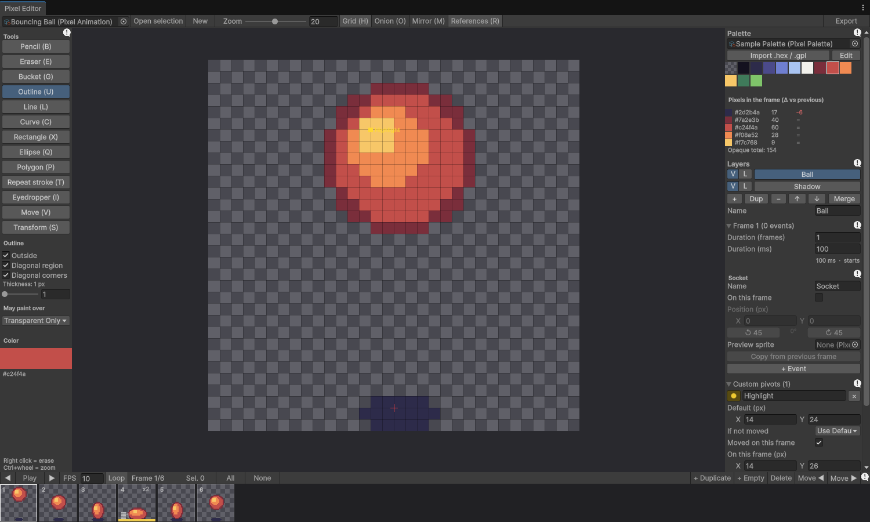This screenshot has width=870, height=522.
Task: Click the object picker beside Sample Palette
Action: click(855, 43)
